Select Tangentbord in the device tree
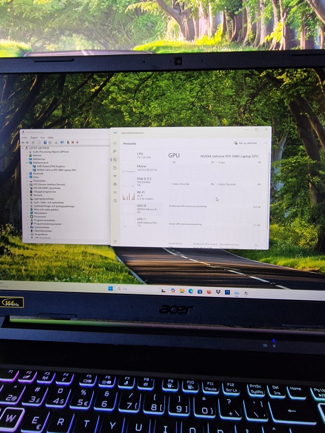 point(39,234)
